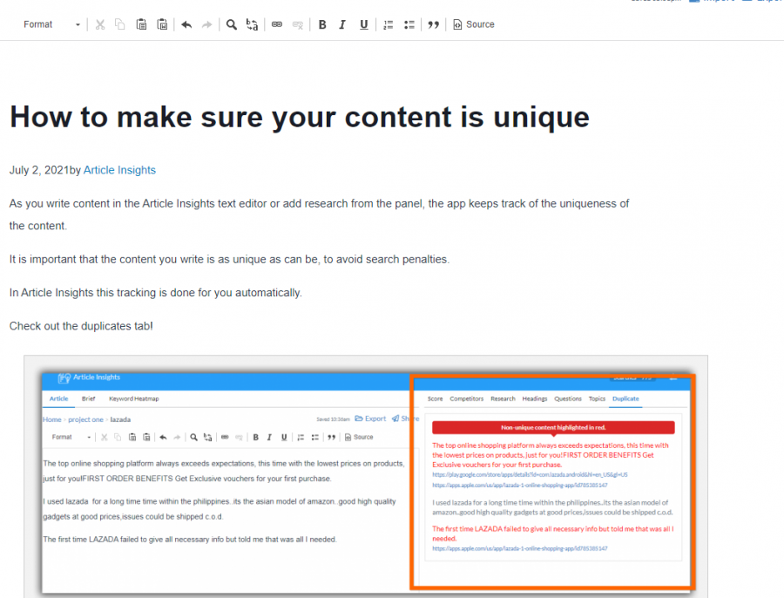This screenshot has width=784, height=598.
Task: Switch to Source view
Action: 474,24
